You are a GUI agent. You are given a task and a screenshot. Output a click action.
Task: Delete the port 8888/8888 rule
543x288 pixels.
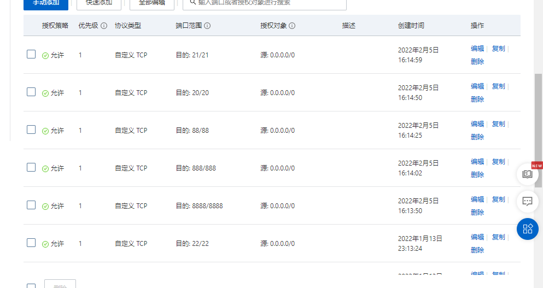click(477, 213)
